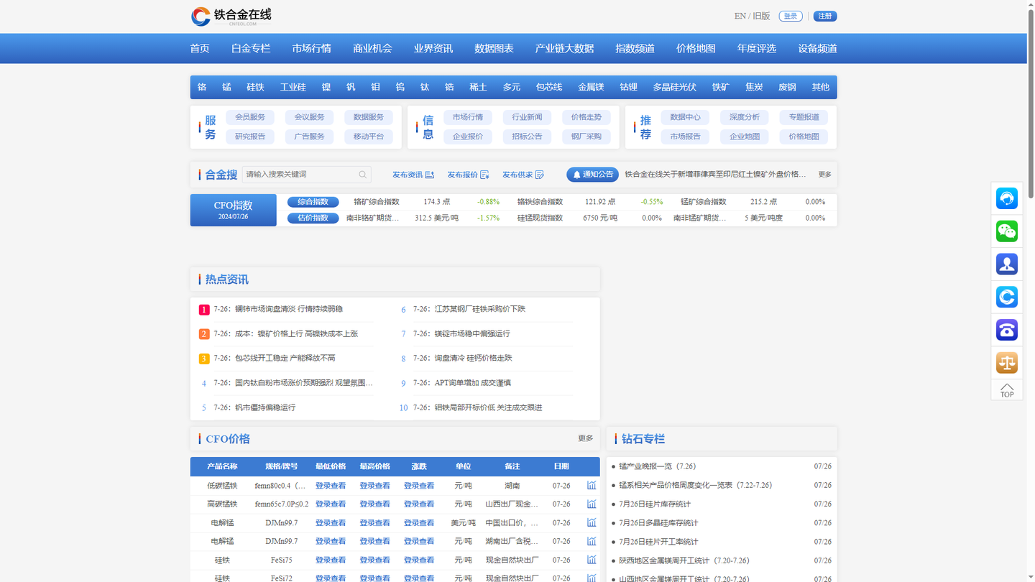Click the 合金搜 keyword search field
This screenshot has width=1035, height=582.
click(x=307, y=175)
